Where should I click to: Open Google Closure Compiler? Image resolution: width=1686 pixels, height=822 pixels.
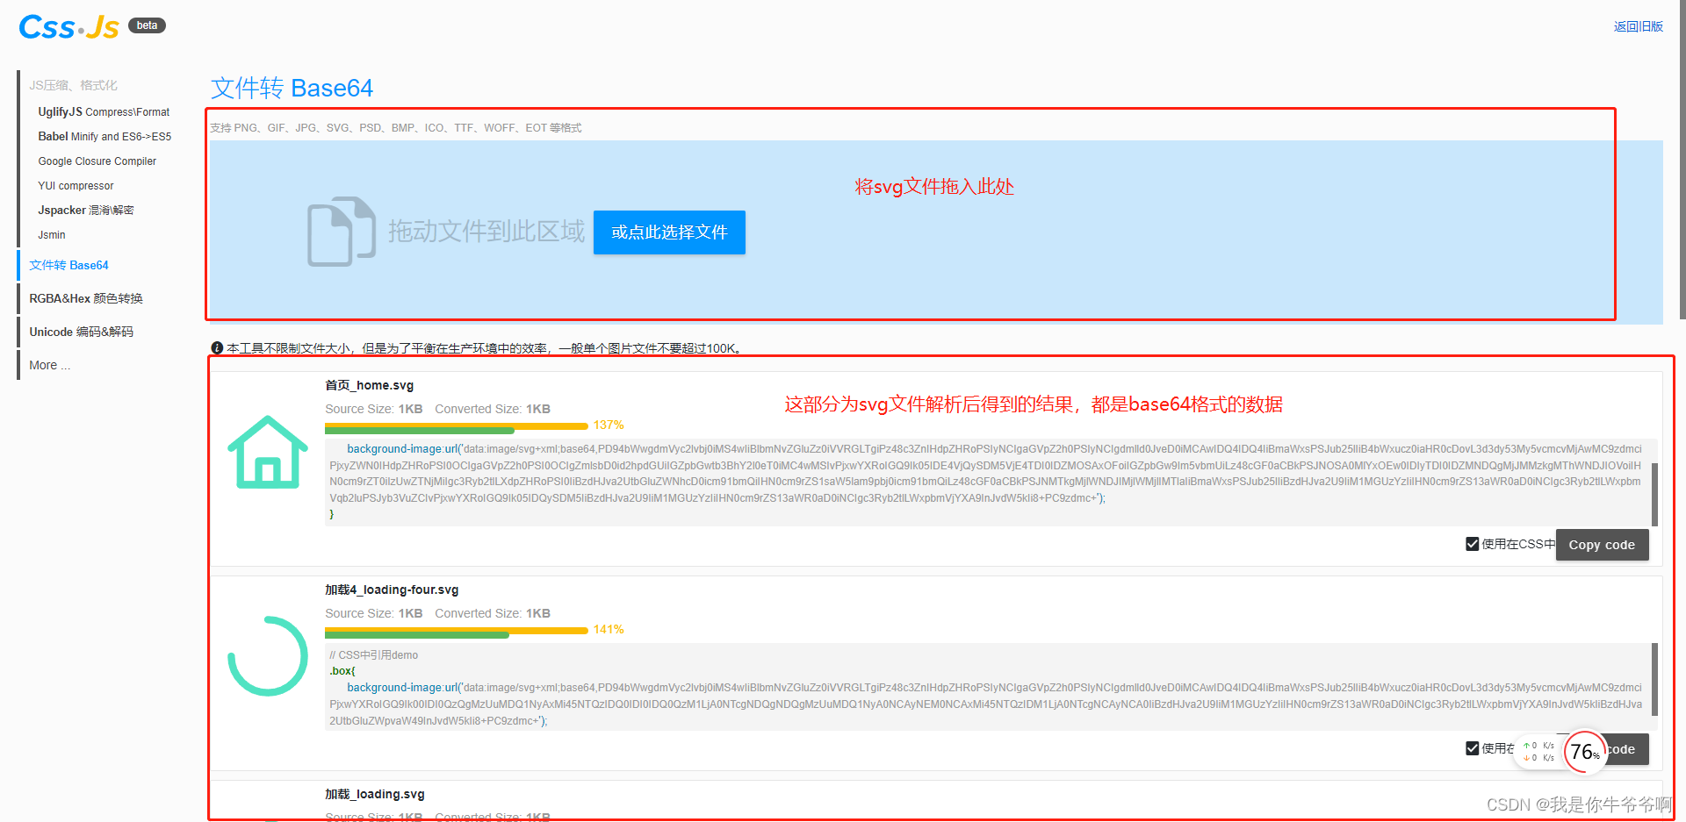97,161
